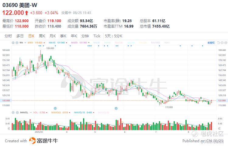The width and height of the screenshot is (228, 147).
Task: Click the 总市值 7455.48亿 value
Action: tap(161, 26)
